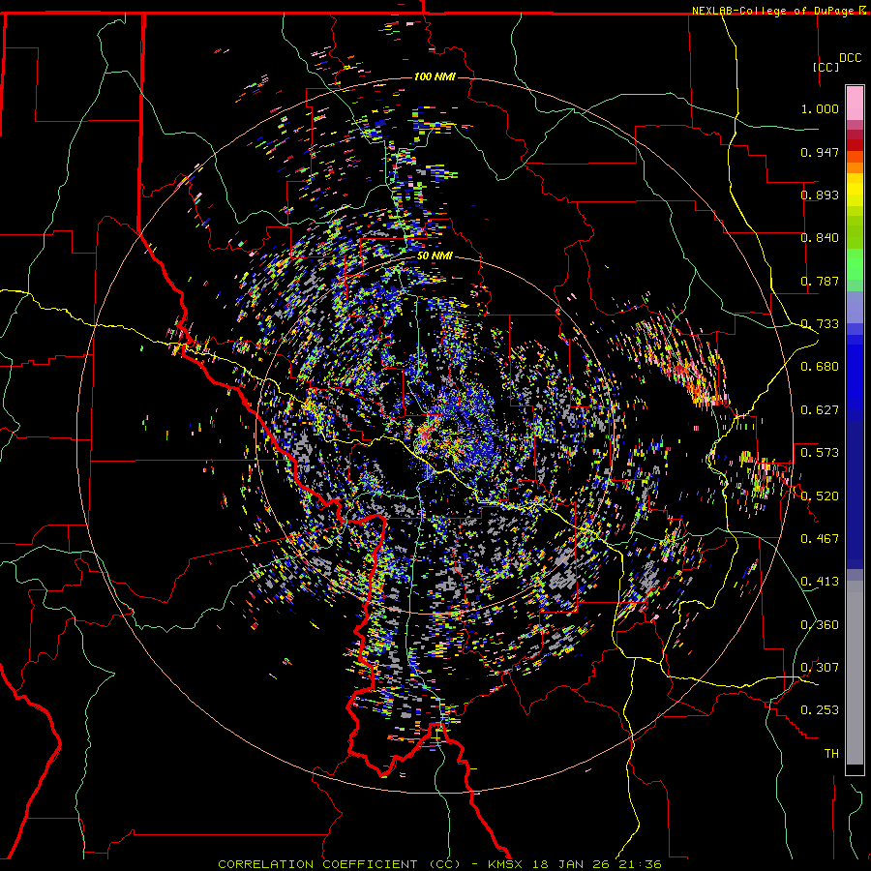Click the 18 JAN 26 date text
The height and width of the screenshot is (871, 871).
tap(571, 864)
